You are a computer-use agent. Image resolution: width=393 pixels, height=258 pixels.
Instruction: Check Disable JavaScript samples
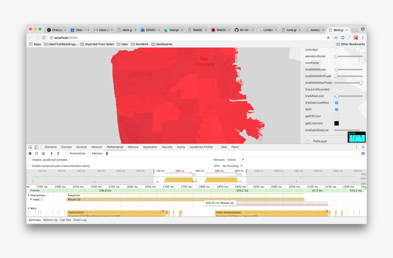[30, 160]
